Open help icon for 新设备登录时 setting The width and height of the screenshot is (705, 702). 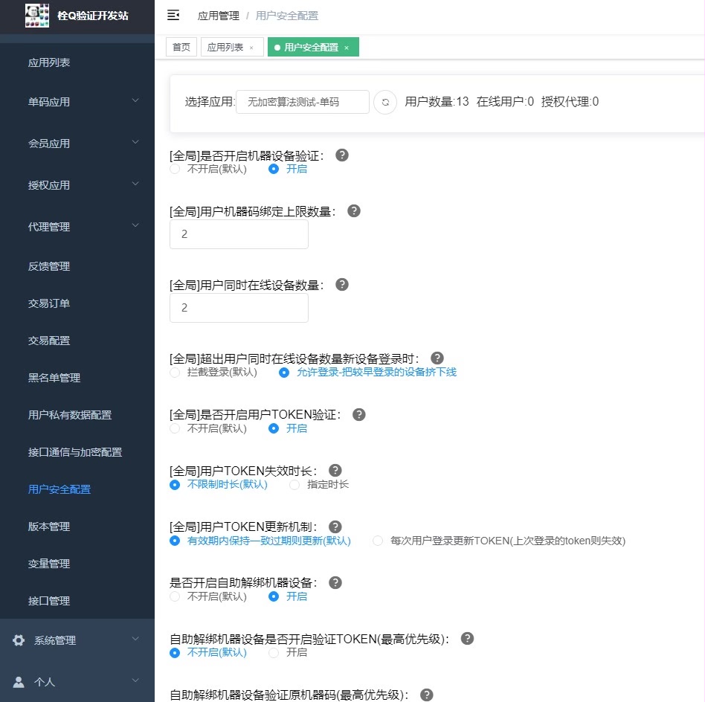437,358
